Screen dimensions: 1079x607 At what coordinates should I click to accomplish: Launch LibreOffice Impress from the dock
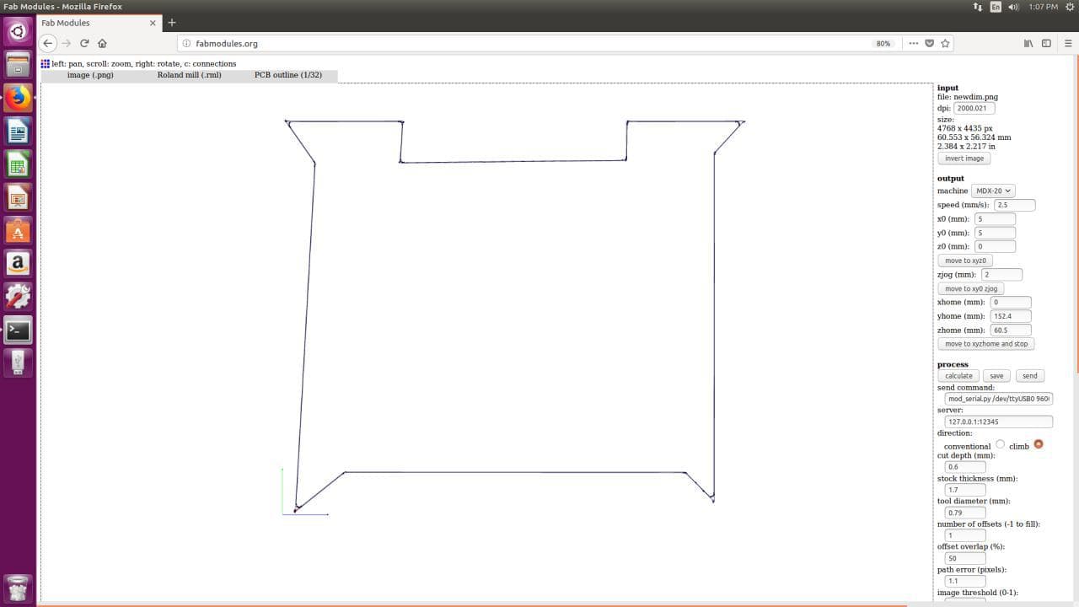point(18,197)
